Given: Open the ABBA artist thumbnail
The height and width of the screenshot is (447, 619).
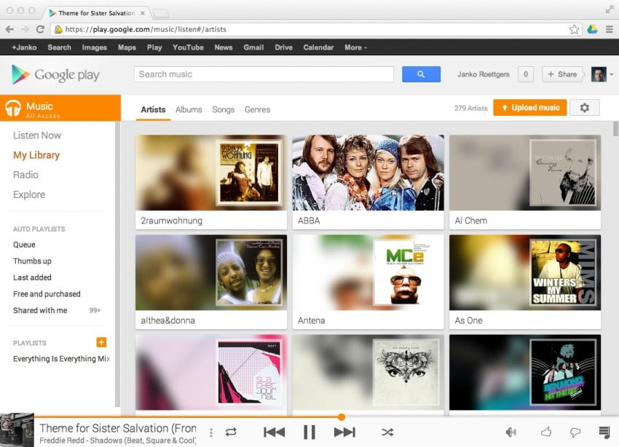Looking at the screenshot, I should [x=368, y=173].
